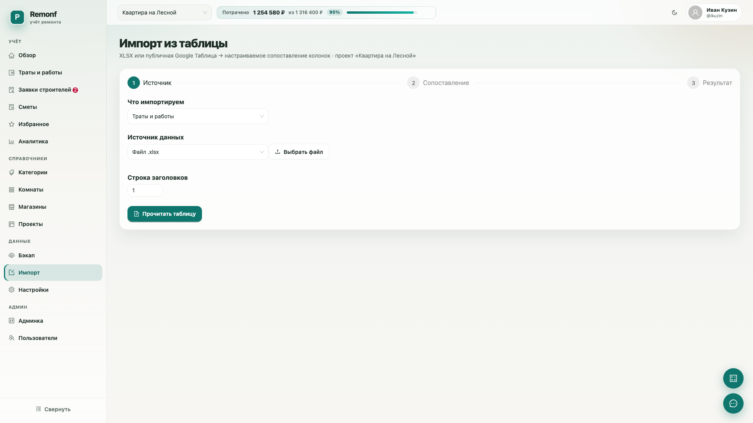Open the floating calculator button

tap(733, 378)
